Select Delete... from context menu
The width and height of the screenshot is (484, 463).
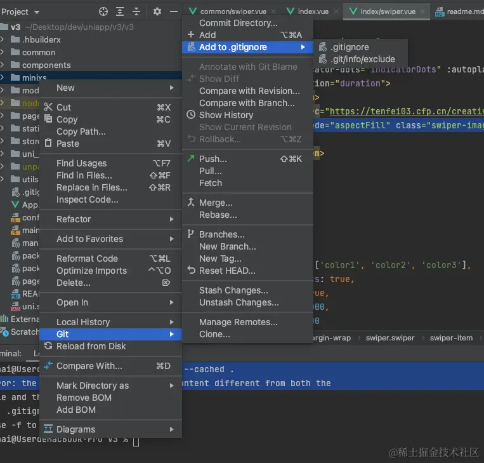point(110,283)
